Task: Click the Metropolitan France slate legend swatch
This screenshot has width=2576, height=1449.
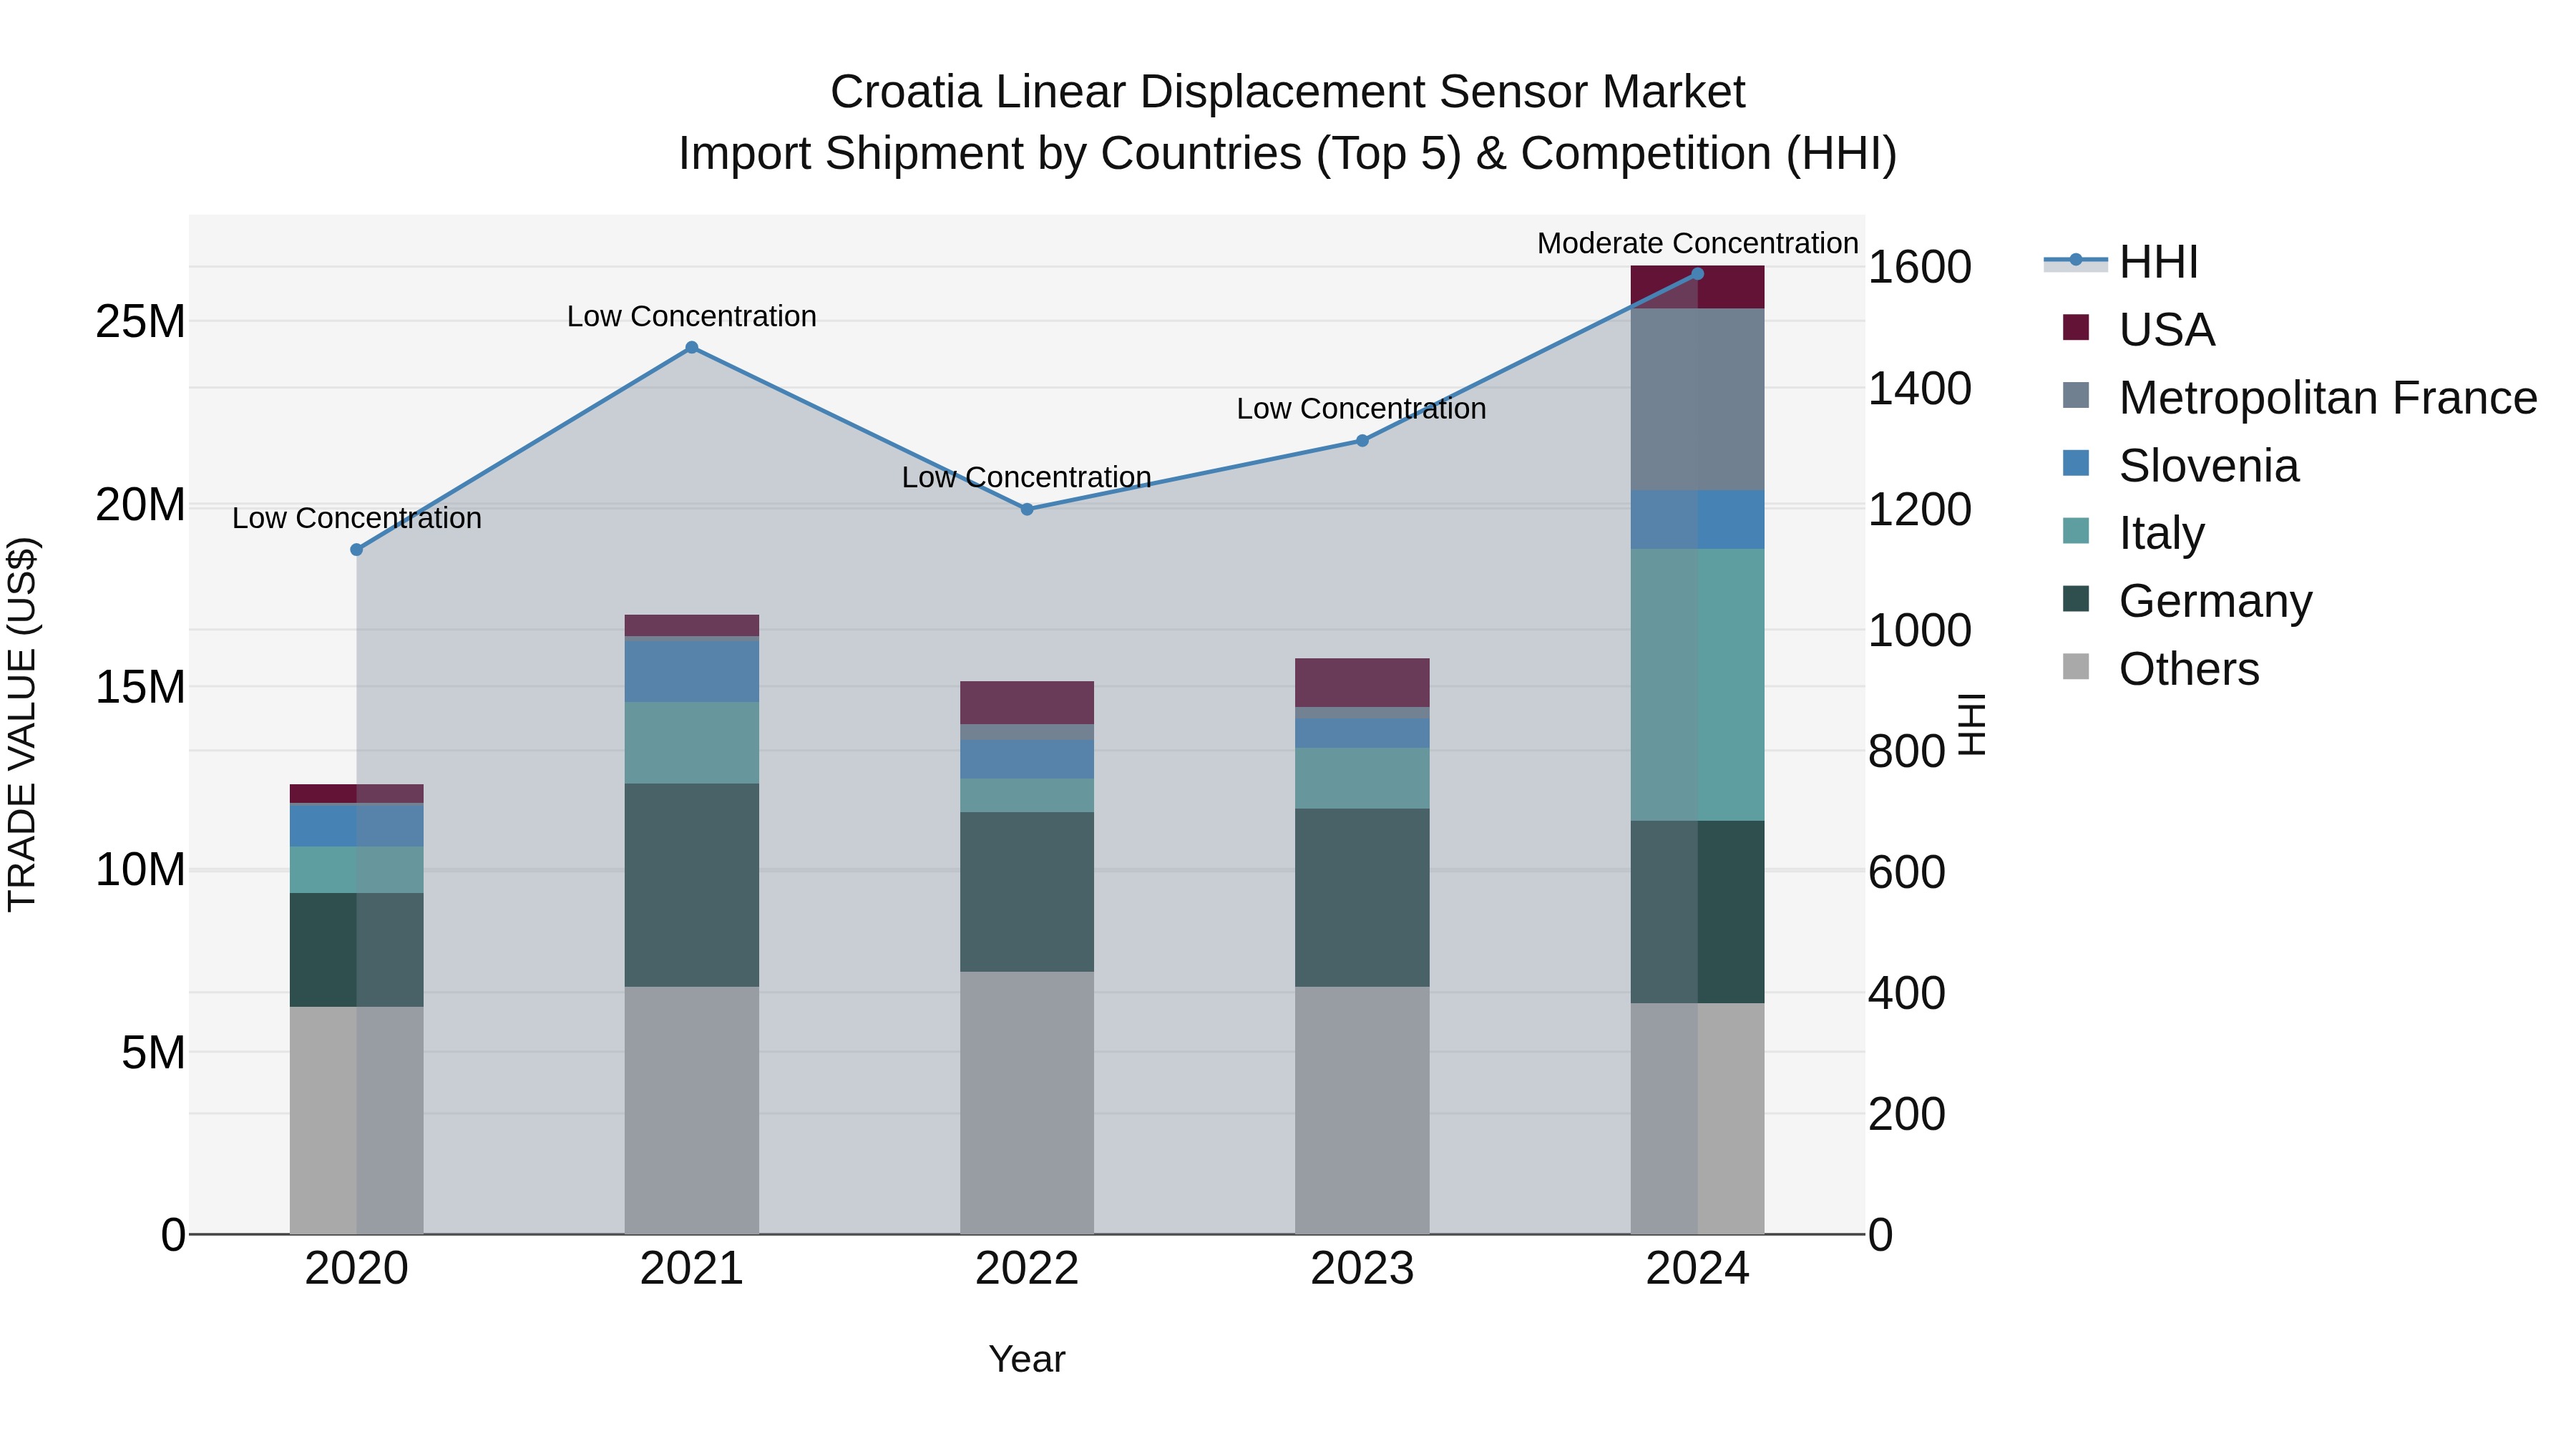Action: pyautogui.click(x=2076, y=395)
